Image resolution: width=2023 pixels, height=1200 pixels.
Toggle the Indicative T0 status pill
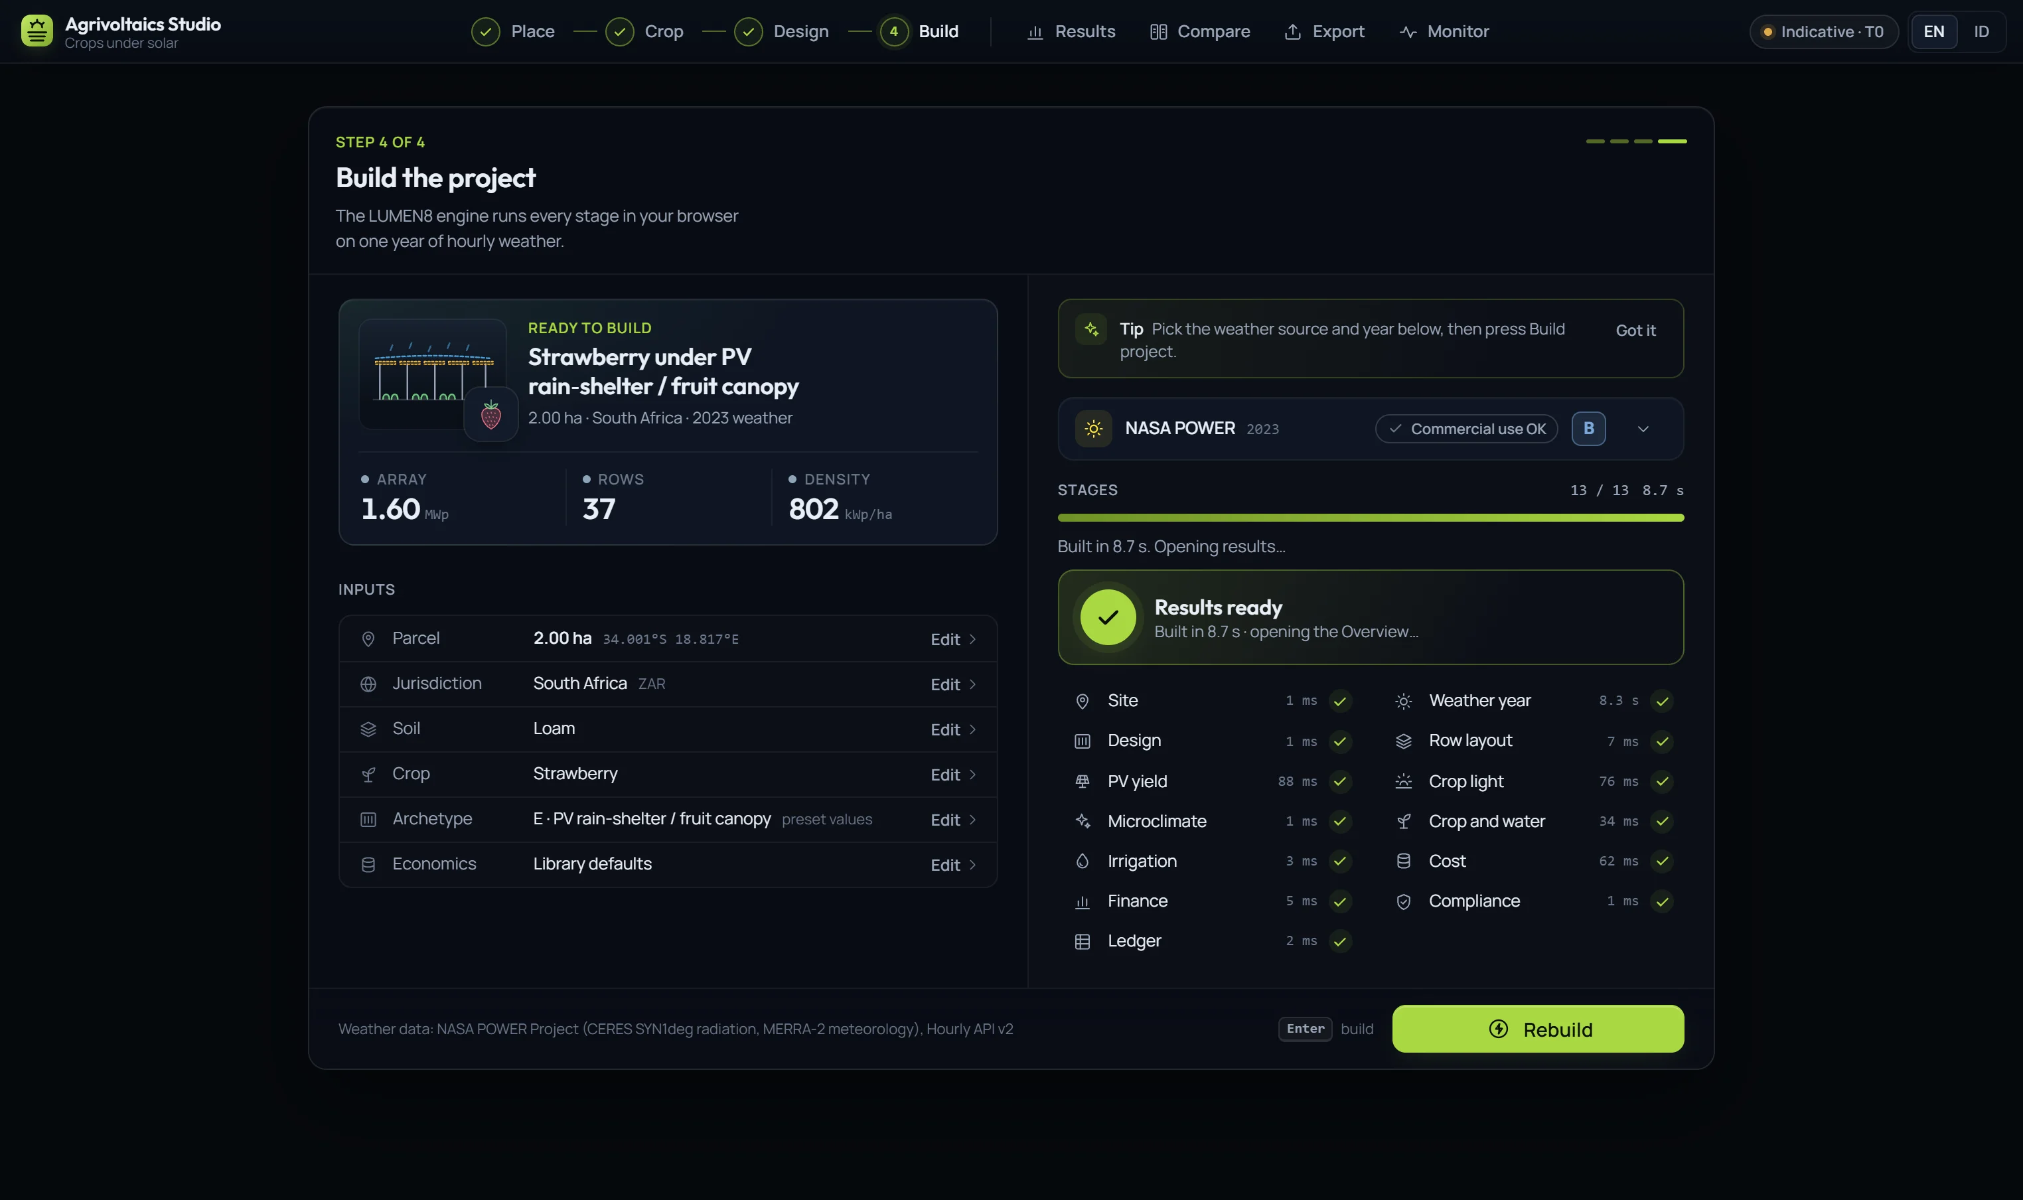point(1823,32)
